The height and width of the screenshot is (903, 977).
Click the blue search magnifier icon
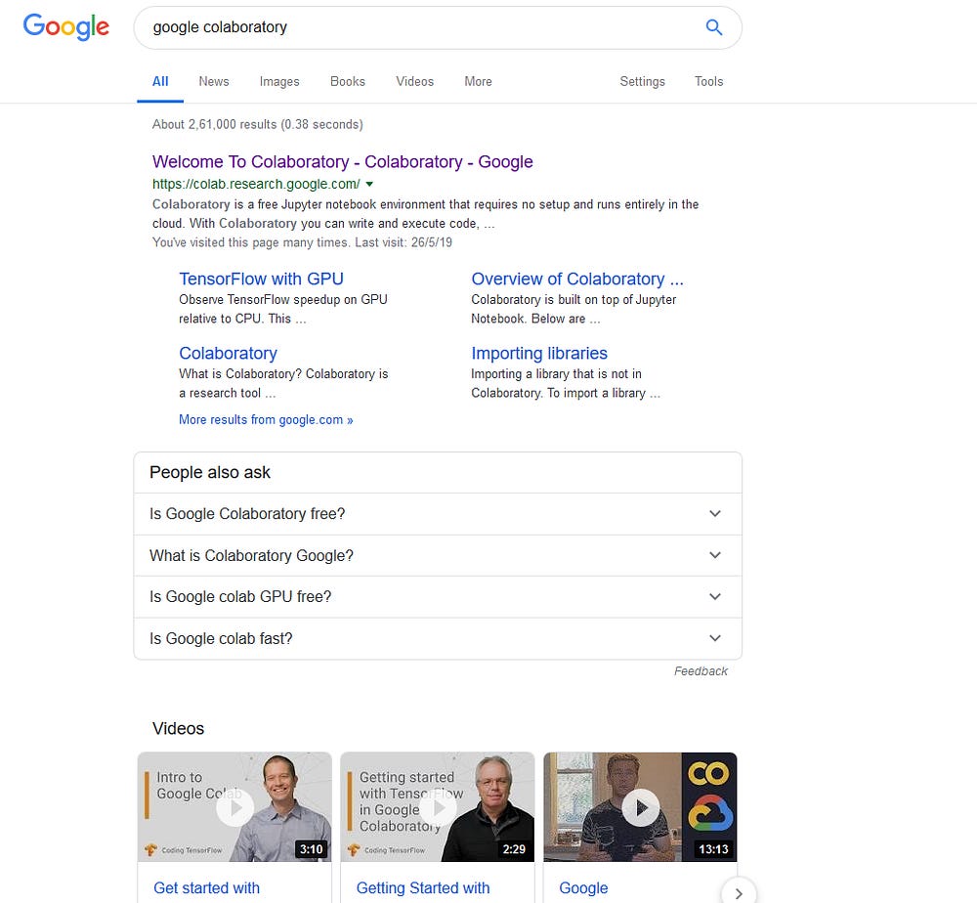tap(714, 27)
